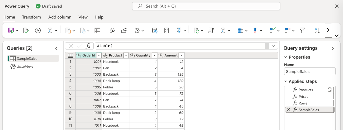
Task: Click the Choose columns blue grid icon
Action: (240, 30)
